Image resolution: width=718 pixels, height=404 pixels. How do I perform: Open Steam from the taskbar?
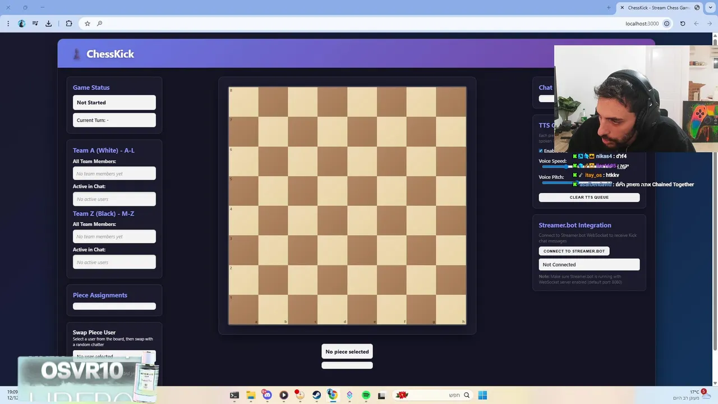[x=316, y=395]
